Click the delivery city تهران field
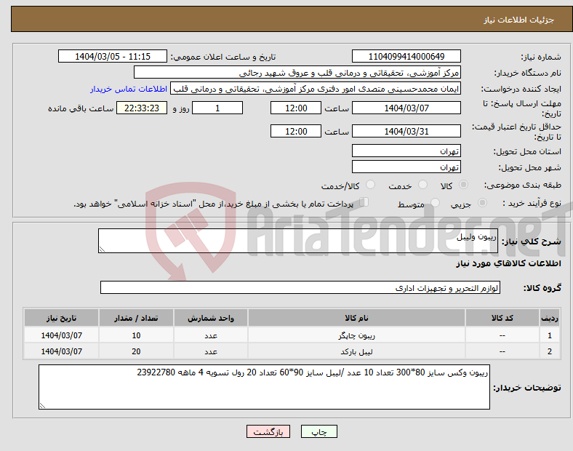Screen dimensions: 573x451 [x=406, y=167]
